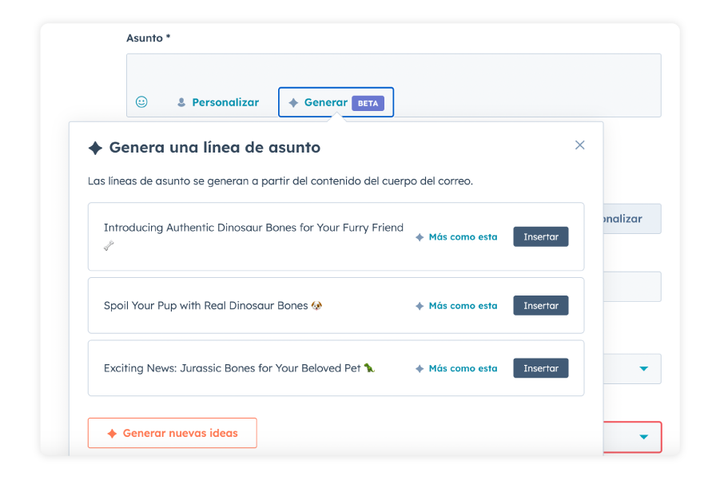The width and height of the screenshot is (720, 480).
Task: Click the sparkle icon beside the popup heading
Action: 95,148
